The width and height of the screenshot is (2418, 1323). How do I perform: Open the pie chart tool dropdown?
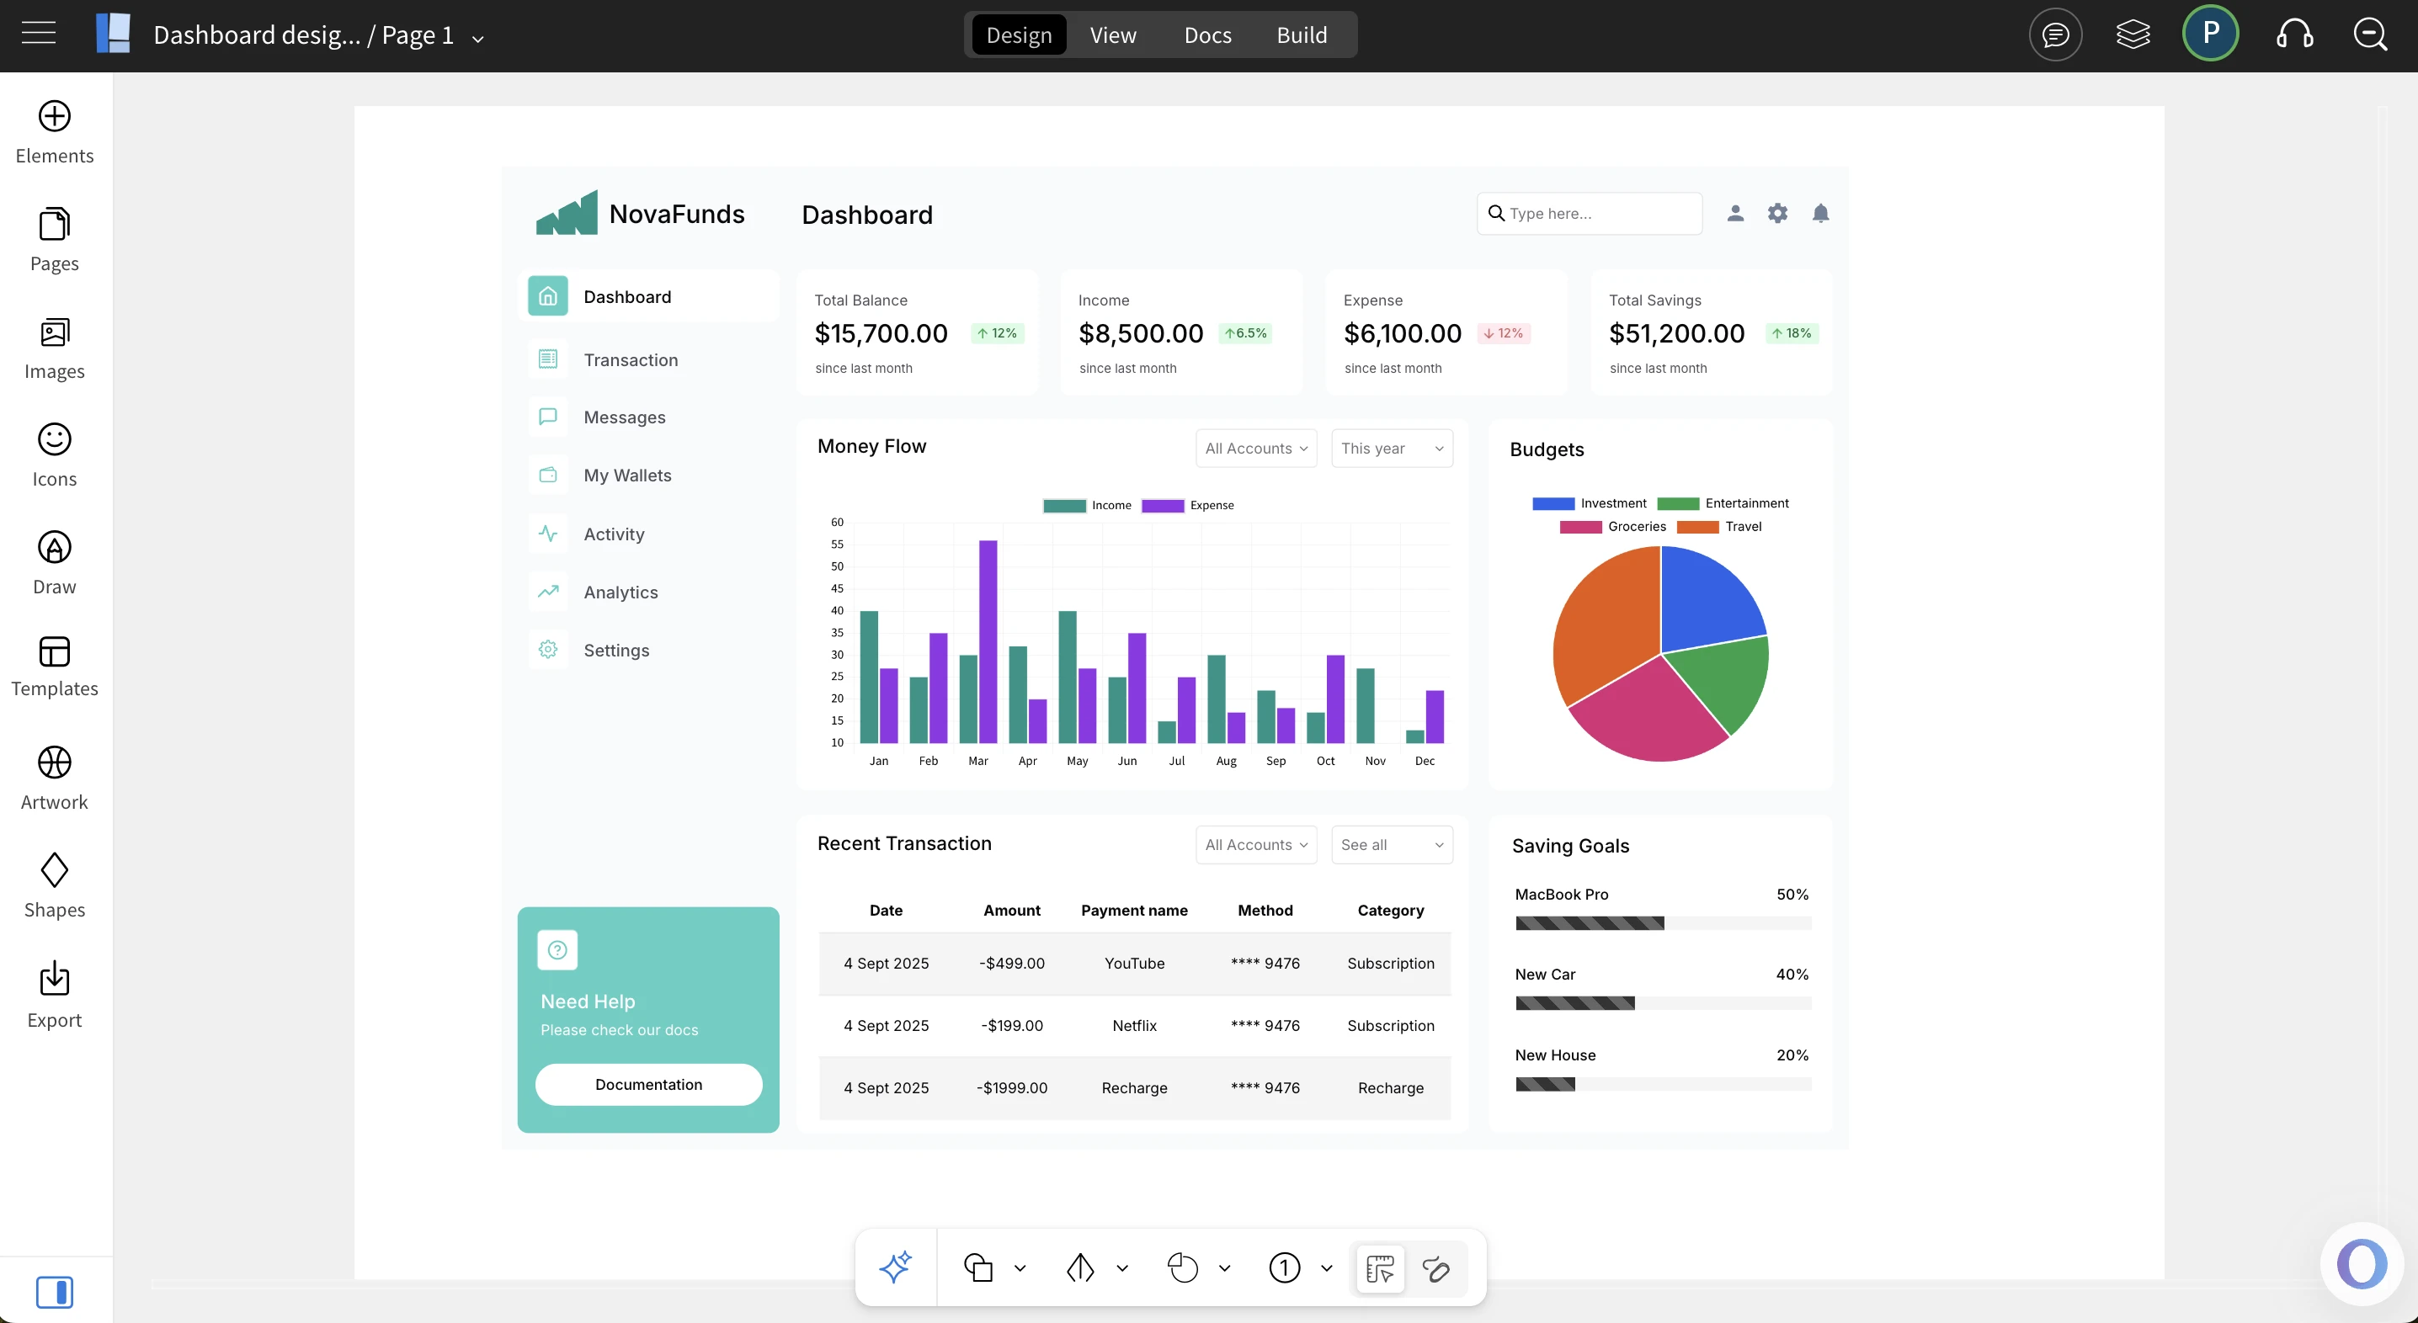(1226, 1267)
